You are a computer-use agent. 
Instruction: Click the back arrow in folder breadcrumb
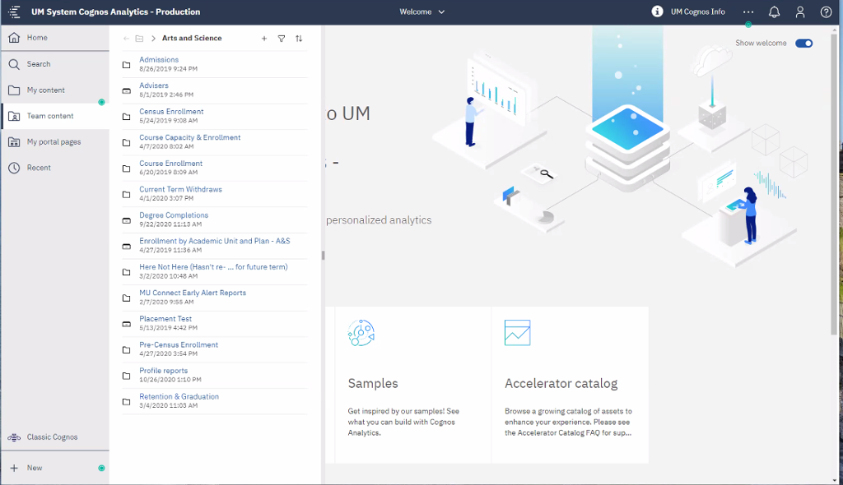coord(126,39)
